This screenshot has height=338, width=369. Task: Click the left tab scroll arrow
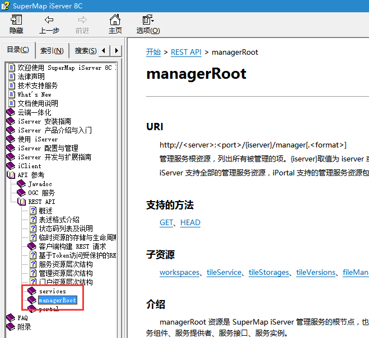104,50
